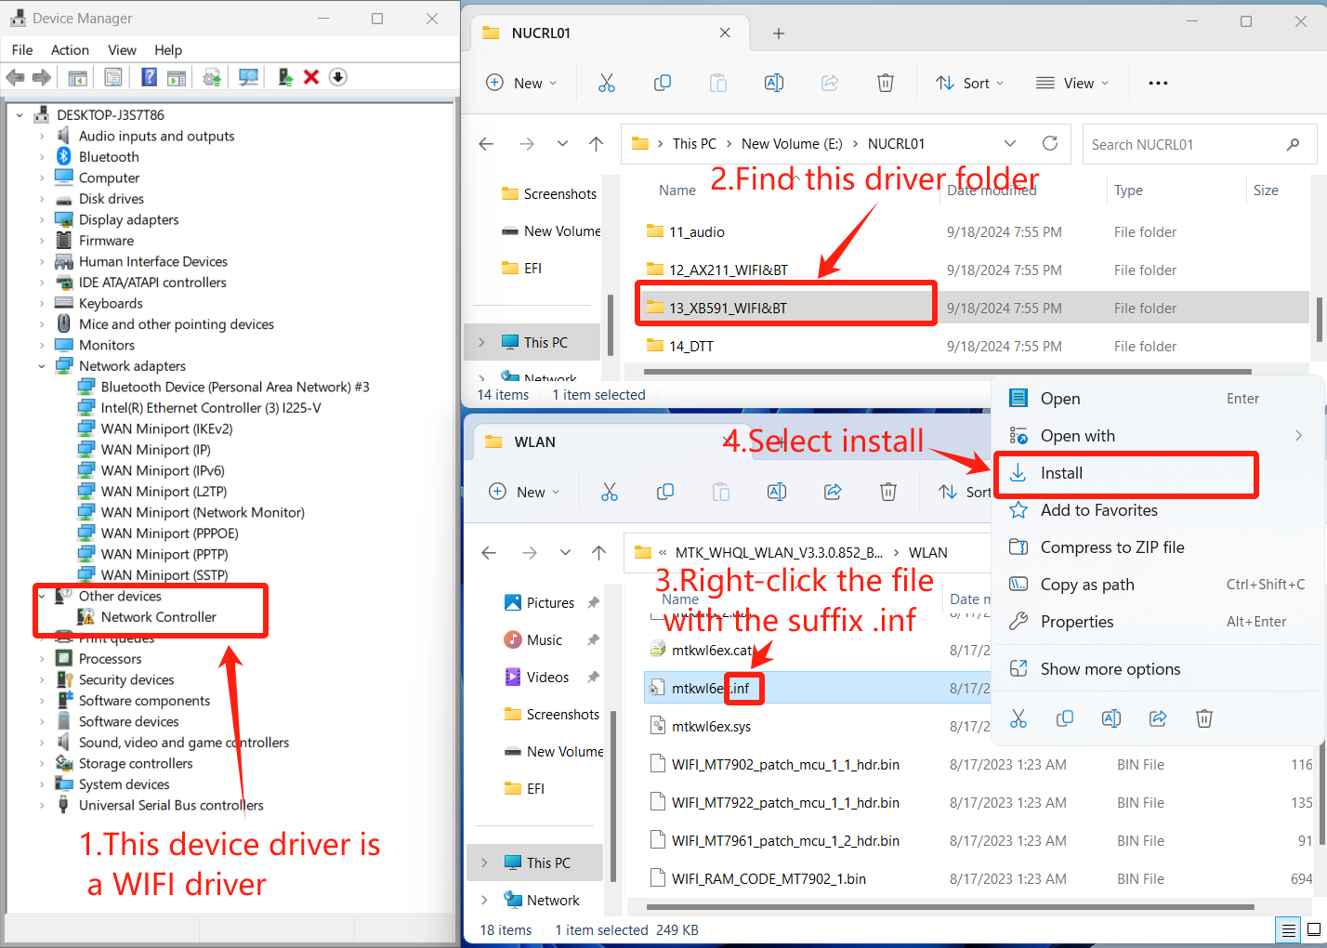Open the View dropdown in NUCRL01 window
The height and width of the screenshot is (948, 1327).
(1072, 84)
